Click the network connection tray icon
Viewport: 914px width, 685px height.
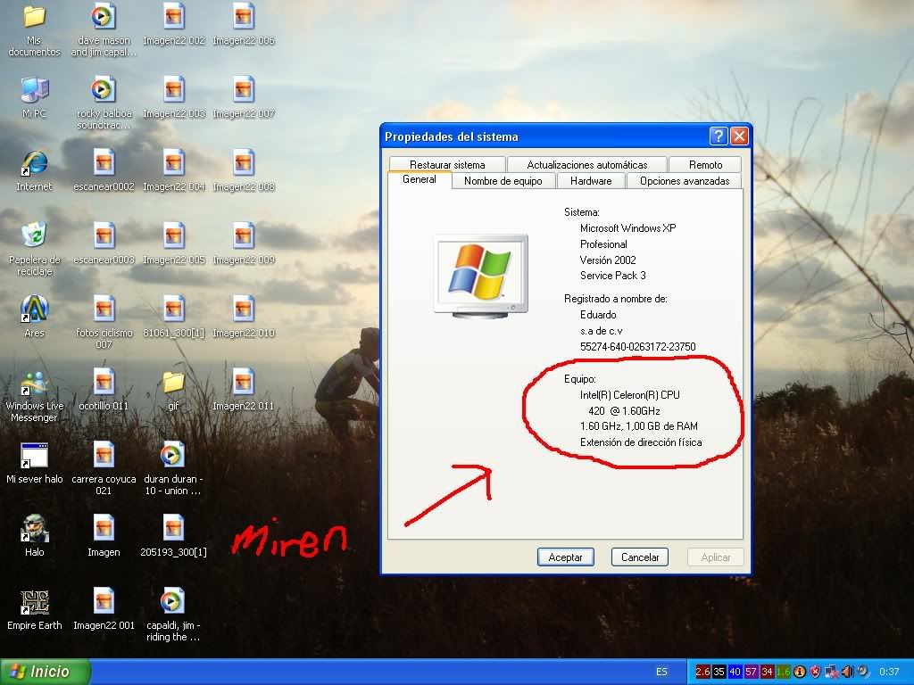[832, 673]
